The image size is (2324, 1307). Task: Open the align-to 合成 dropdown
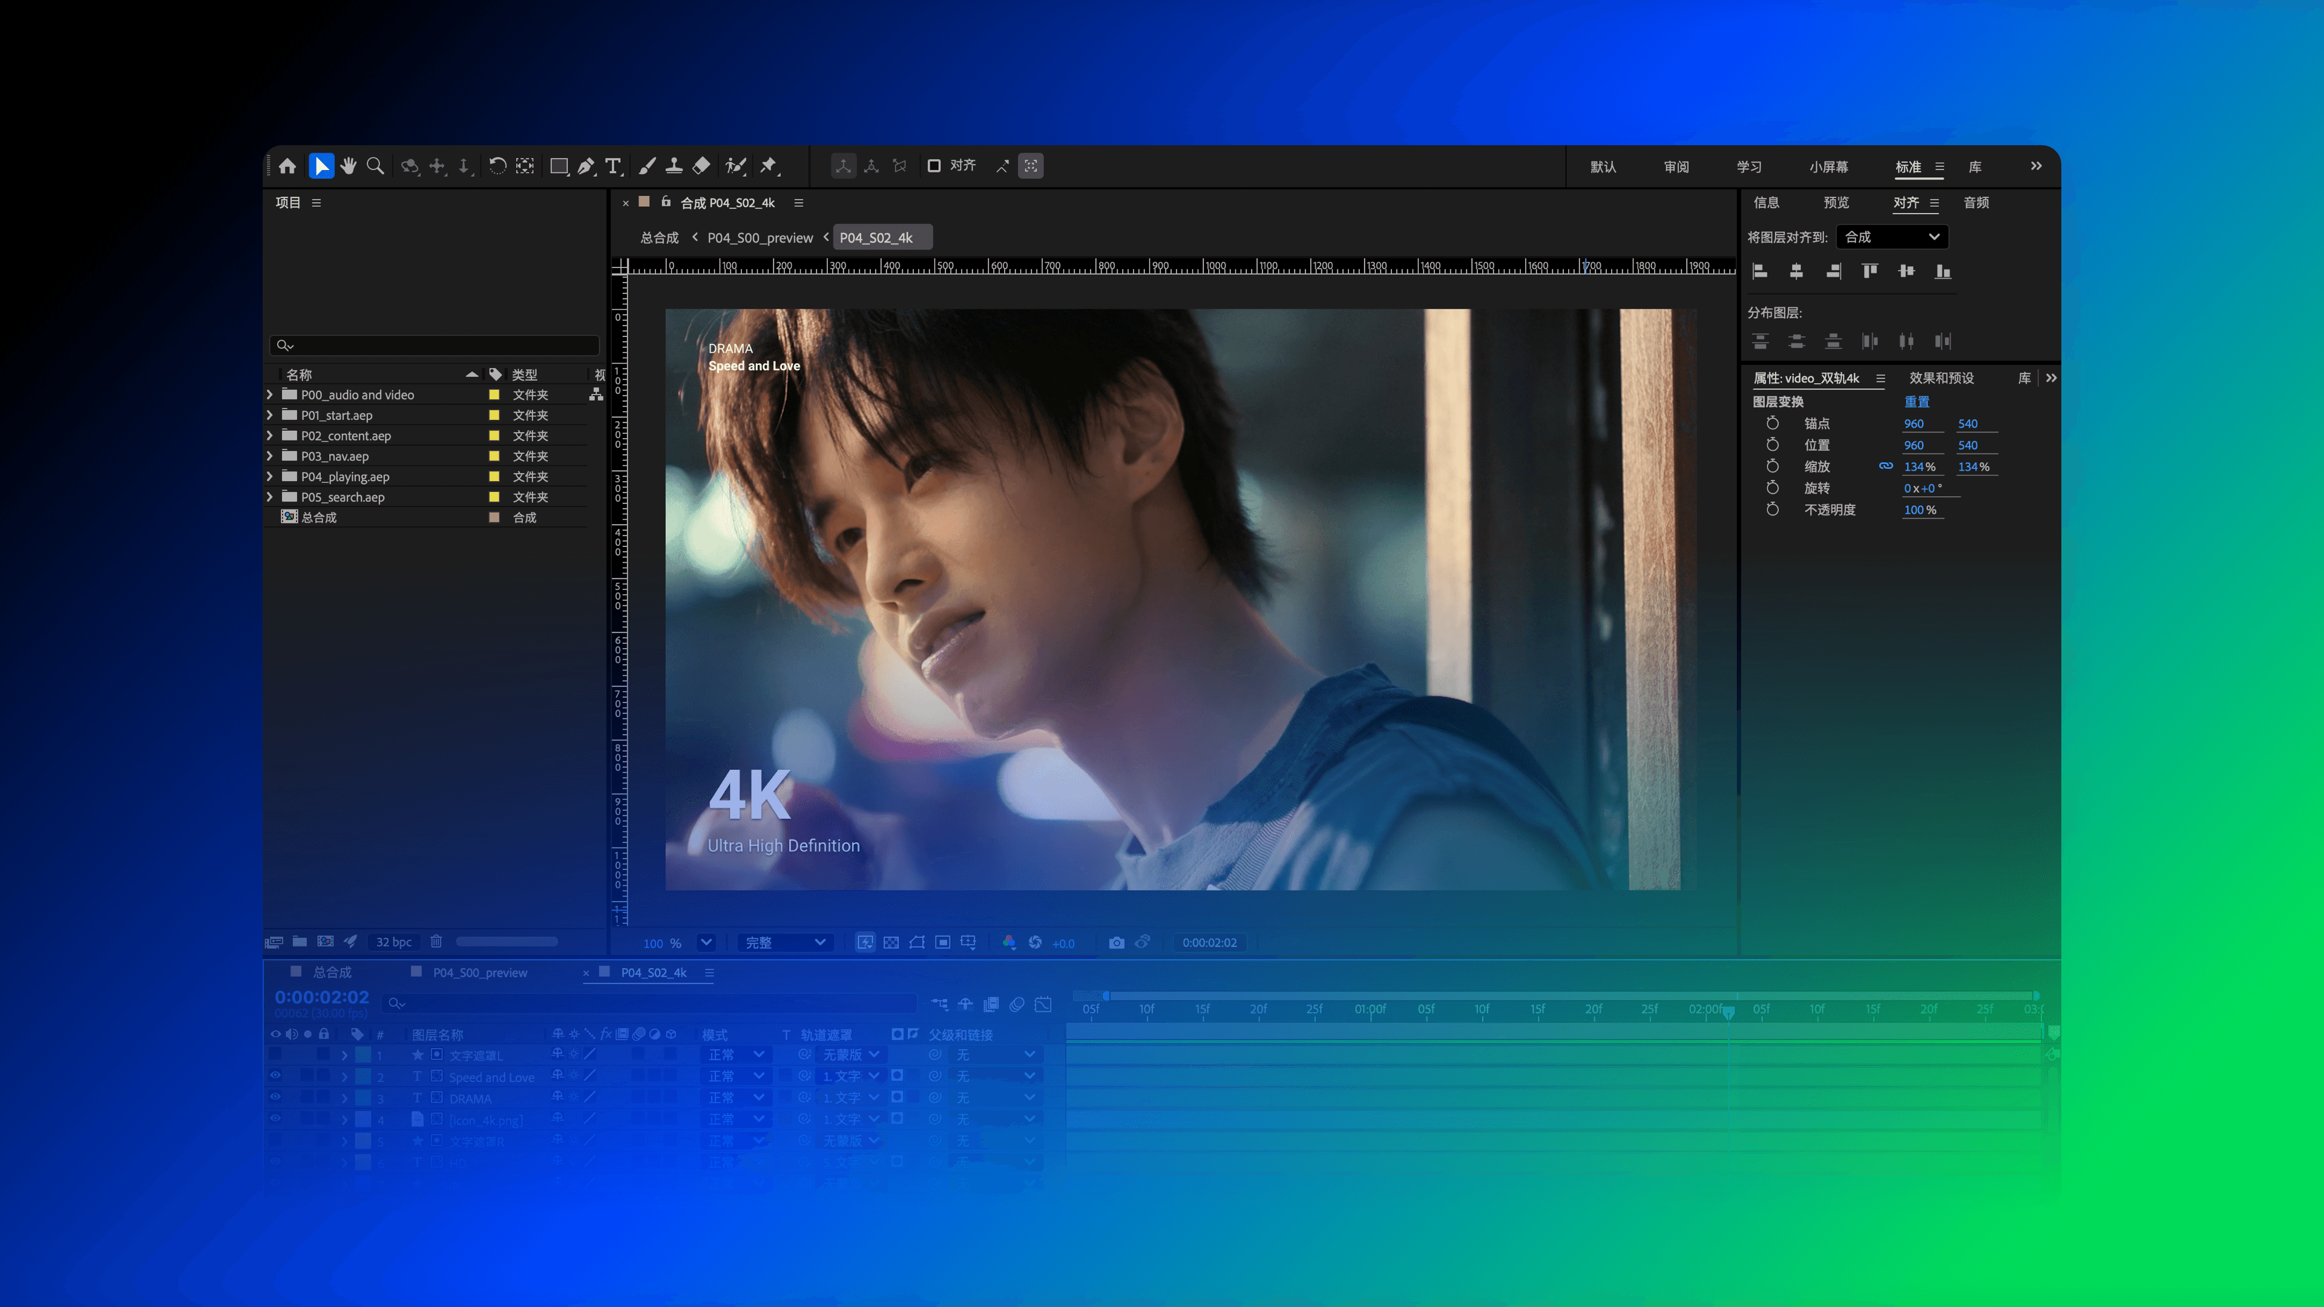(1892, 237)
